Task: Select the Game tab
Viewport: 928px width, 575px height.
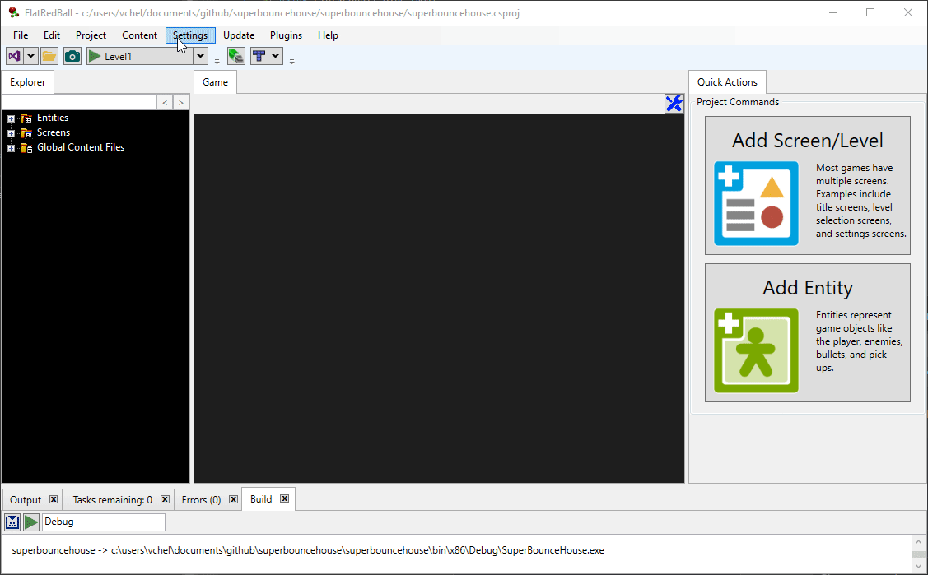Action: tap(216, 82)
